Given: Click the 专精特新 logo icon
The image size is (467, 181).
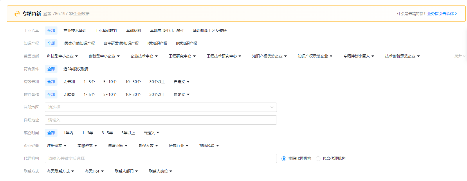Looking at the screenshot, I should [x=17, y=14].
